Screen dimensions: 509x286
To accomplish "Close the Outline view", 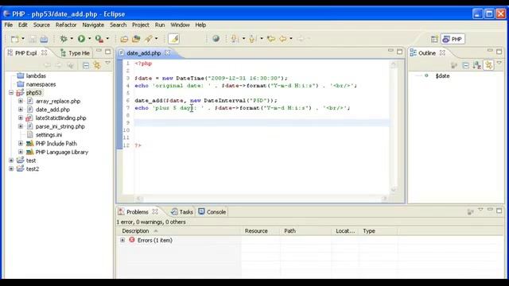I will [442, 52].
